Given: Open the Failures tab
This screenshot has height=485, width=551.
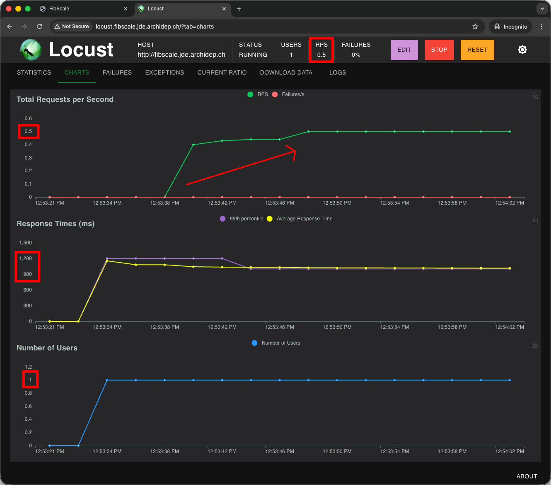Looking at the screenshot, I should 117,72.
